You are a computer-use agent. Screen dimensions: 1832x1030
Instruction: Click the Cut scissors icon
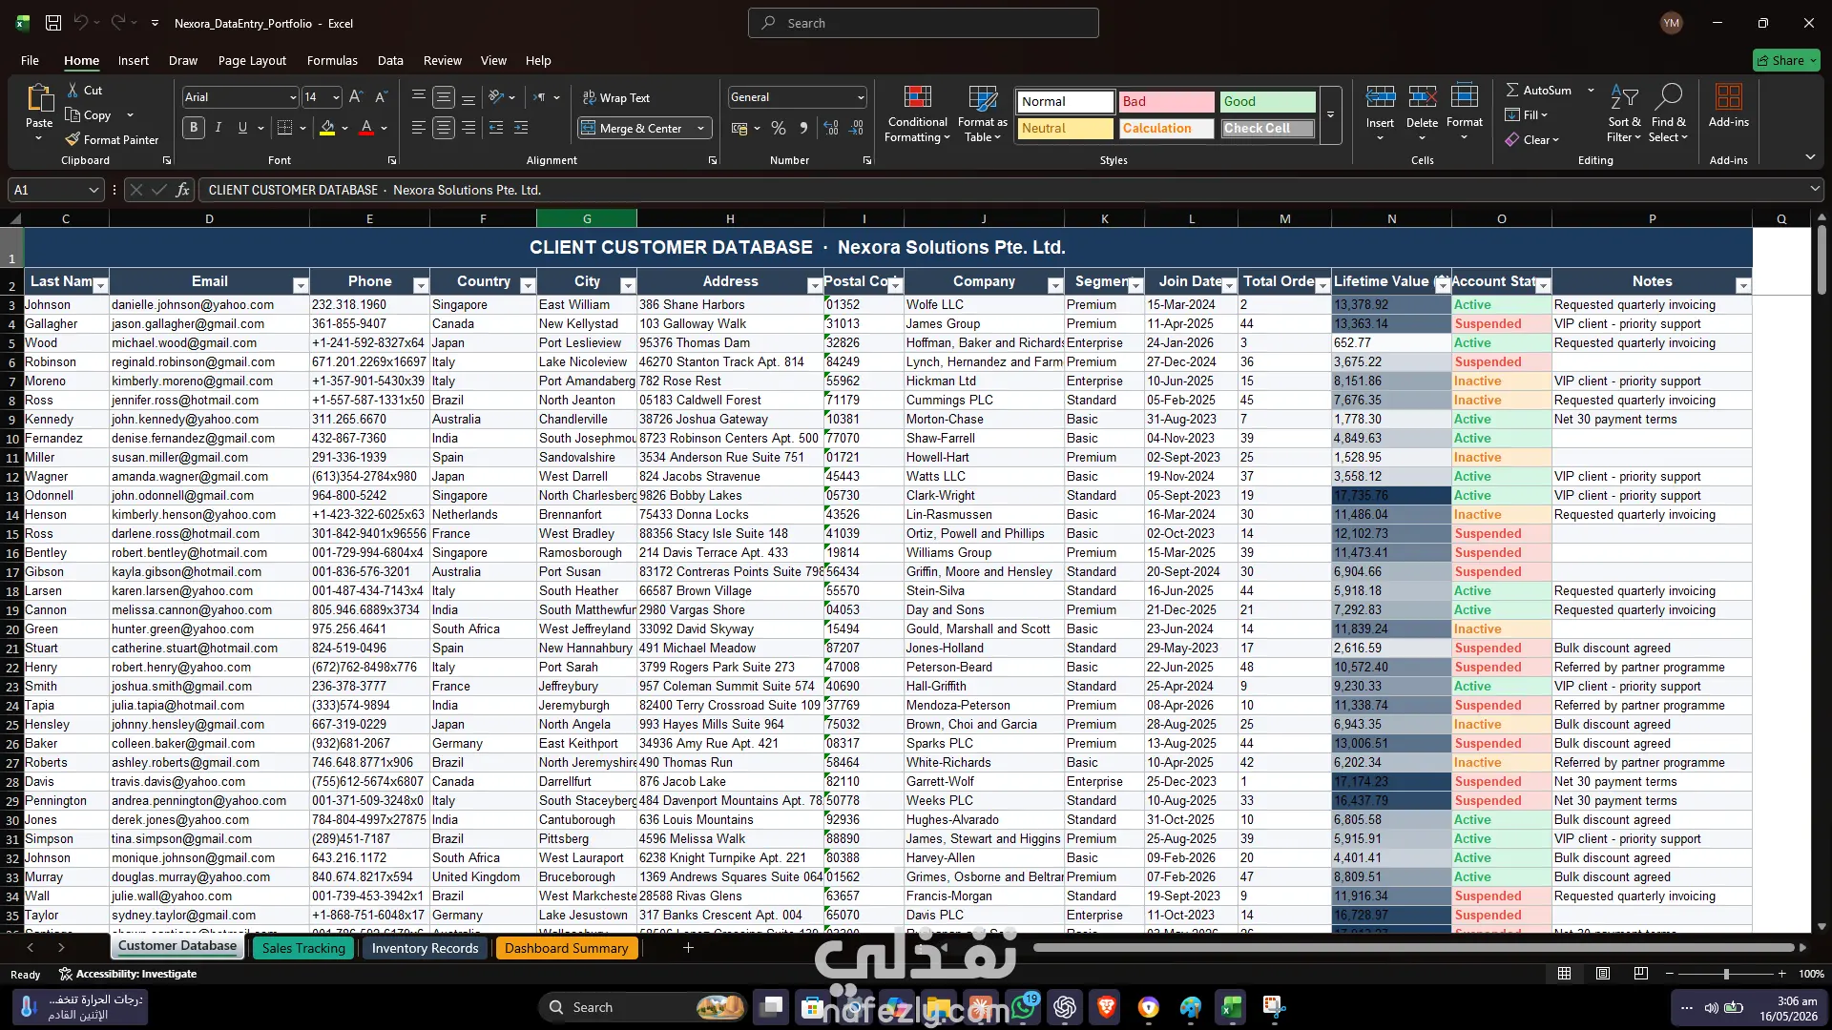tap(73, 91)
